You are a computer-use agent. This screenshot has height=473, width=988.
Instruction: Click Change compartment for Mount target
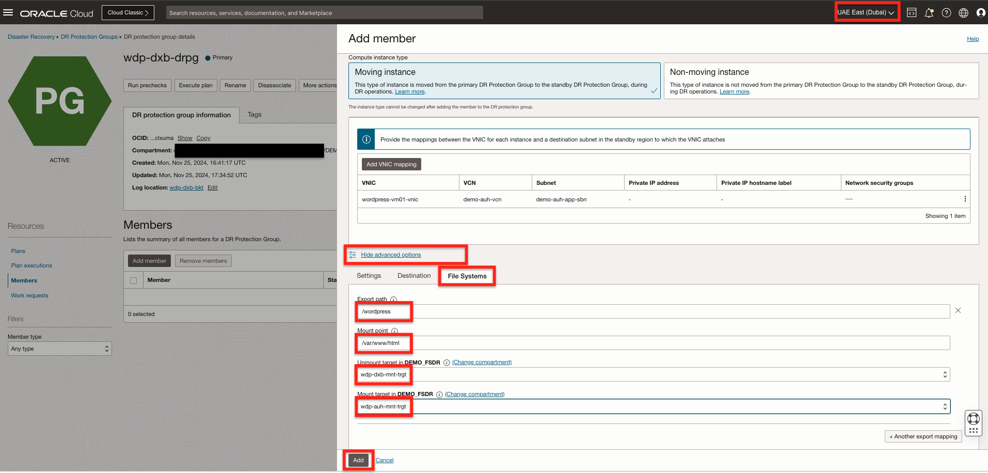474,395
